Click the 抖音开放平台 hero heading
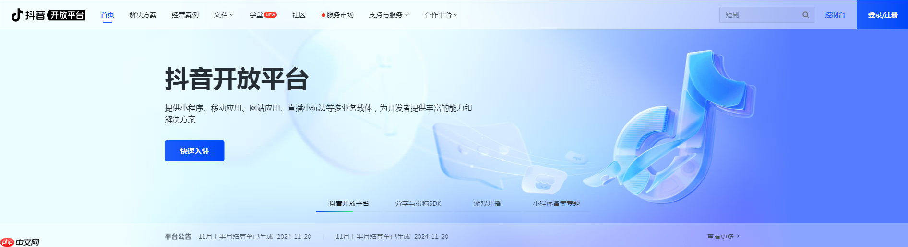Viewport: 908px width, 247px height. 237,79
